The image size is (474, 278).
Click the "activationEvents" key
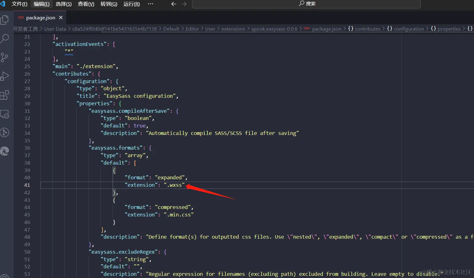coord(80,44)
